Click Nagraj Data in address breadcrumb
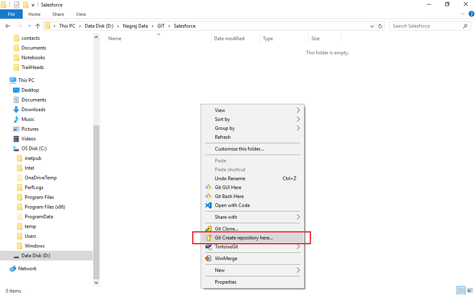 [135, 26]
